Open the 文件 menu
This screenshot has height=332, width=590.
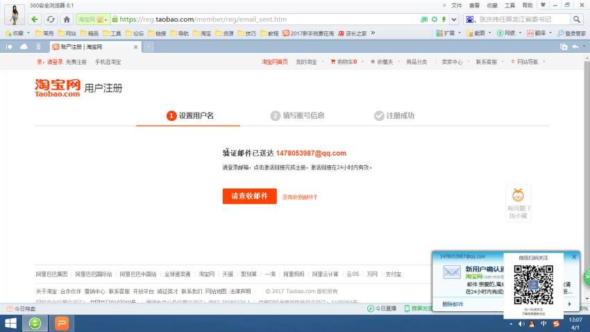tap(457, 6)
